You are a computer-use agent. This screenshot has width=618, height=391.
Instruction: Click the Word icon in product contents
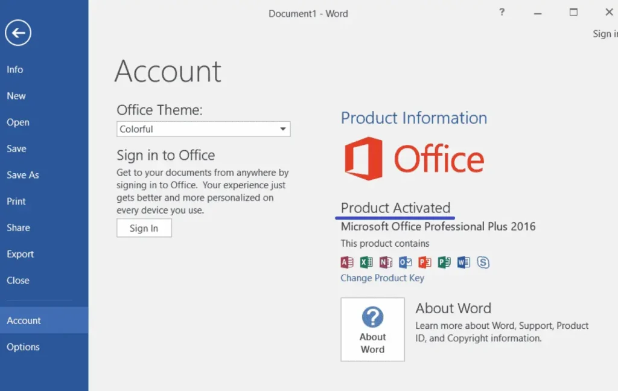point(463,262)
